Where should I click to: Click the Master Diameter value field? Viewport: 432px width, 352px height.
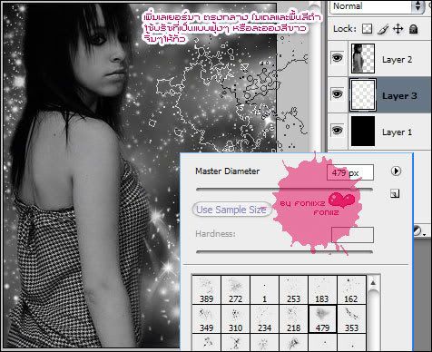[x=350, y=172]
